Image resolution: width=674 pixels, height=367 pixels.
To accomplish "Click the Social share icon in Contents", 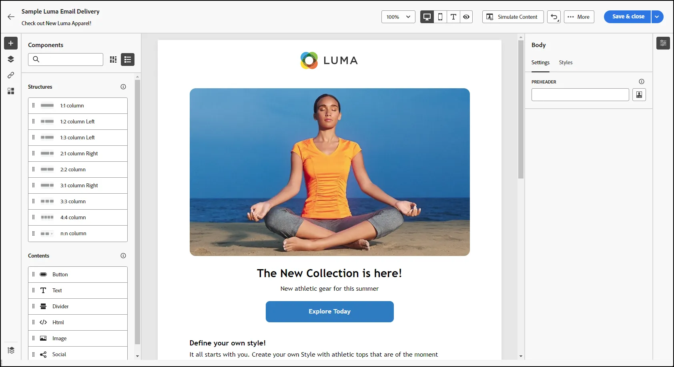I will coord(43,355).
